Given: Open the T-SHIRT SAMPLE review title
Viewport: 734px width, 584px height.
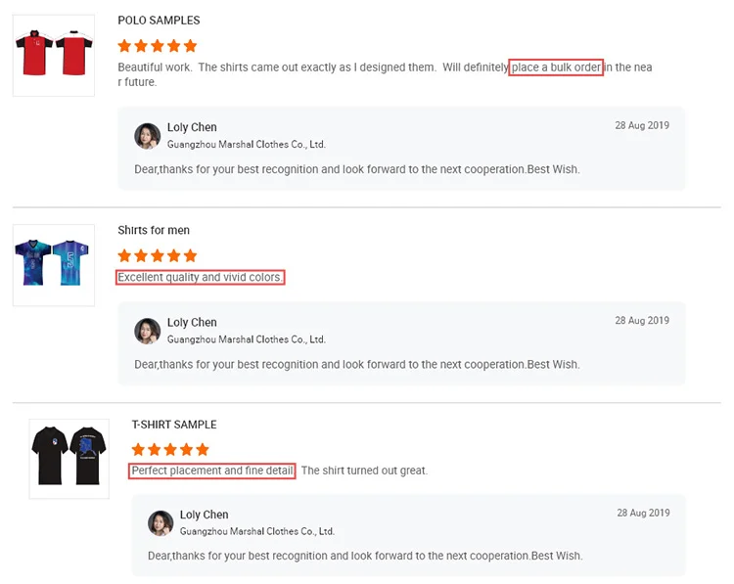Looking at the screenshot, I should tap(174, 425).
